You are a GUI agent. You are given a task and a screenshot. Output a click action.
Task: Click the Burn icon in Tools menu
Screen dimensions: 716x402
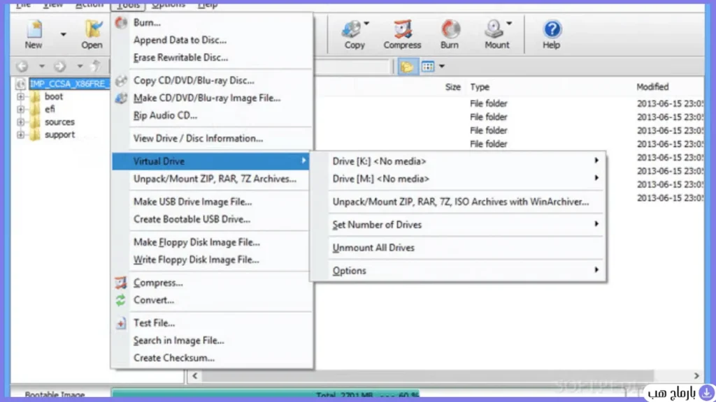click(121, 22)
